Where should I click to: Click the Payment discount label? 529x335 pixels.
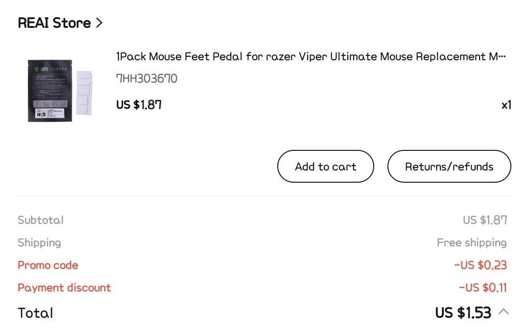point(64,288)
